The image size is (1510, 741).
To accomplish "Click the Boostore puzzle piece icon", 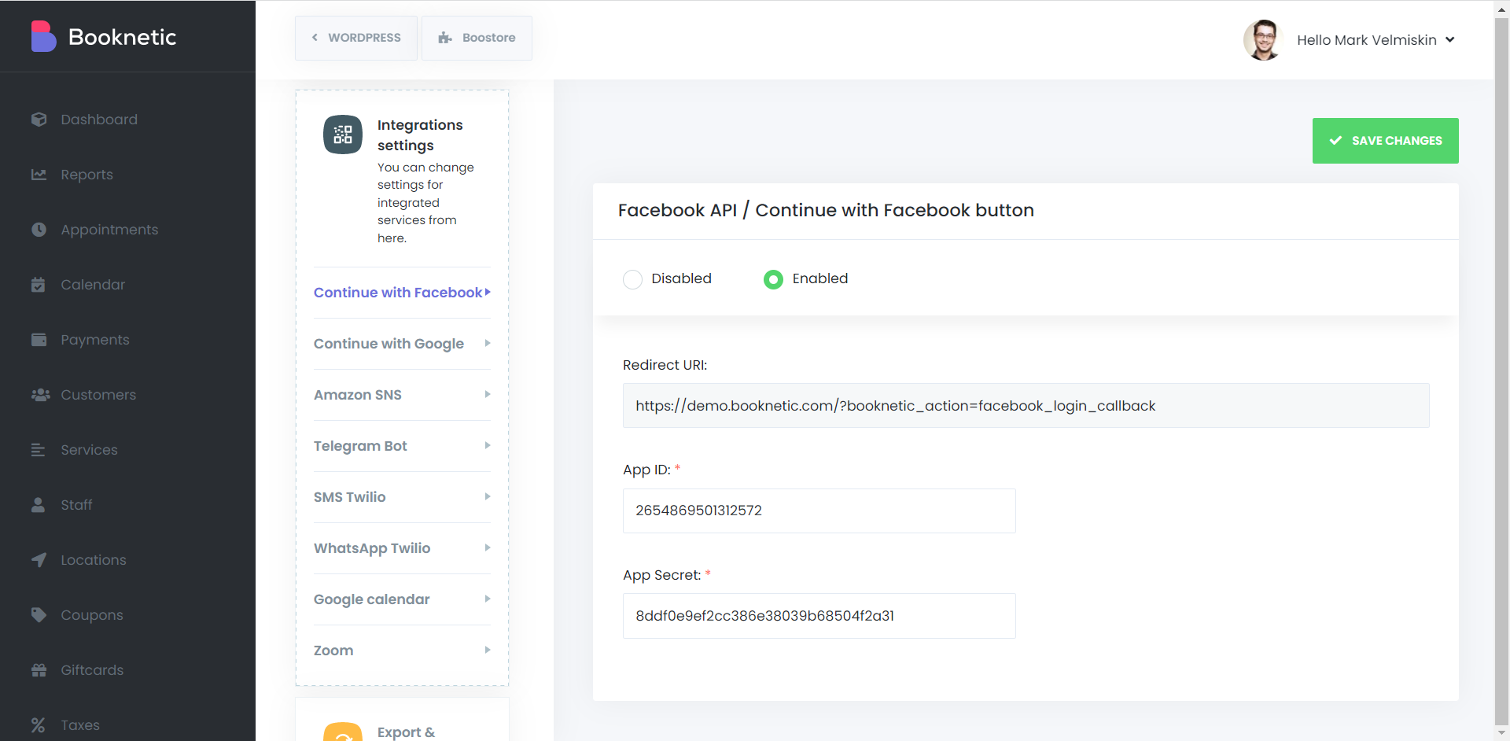I will 445,38.
